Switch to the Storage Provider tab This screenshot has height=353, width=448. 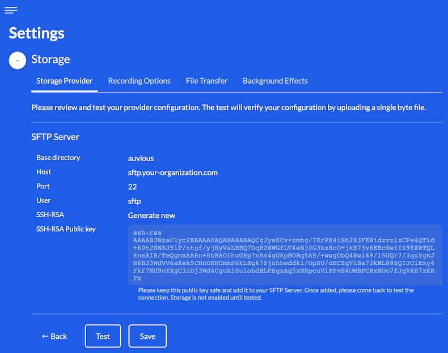pos(64,81)
